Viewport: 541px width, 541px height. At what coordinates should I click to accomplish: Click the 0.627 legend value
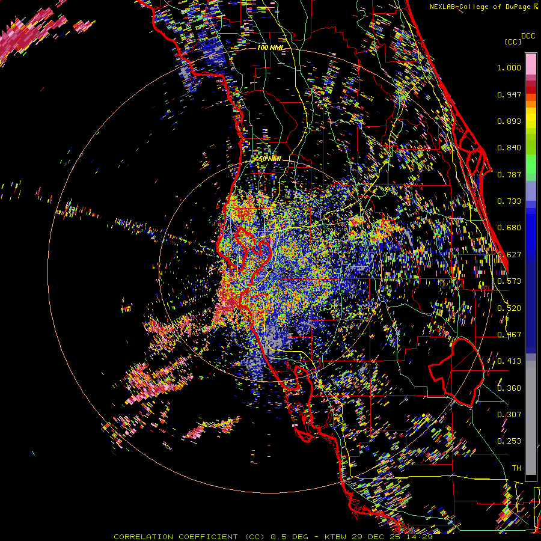[x=509, y=255]
